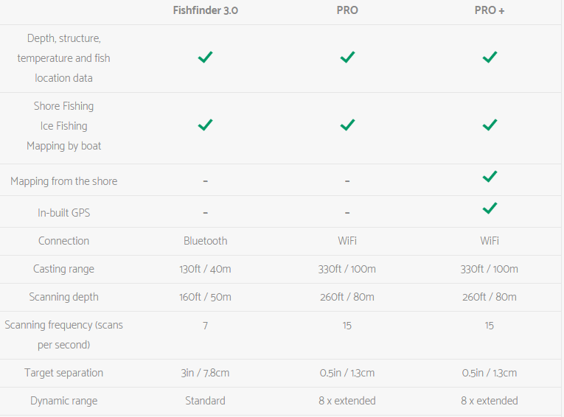Click PRO + In-built GPS checkmark

click(x=490, y=208)
